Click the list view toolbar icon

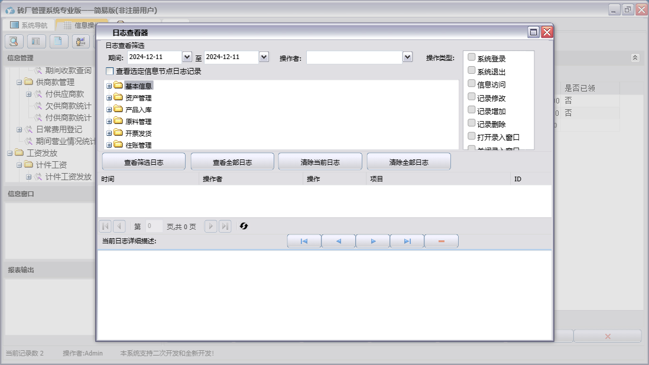click(36, 41)
